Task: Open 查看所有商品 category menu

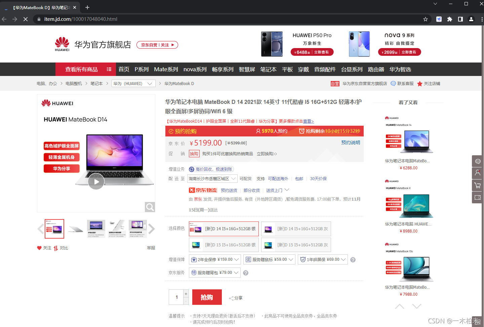Action: click(x=86, y=69)
